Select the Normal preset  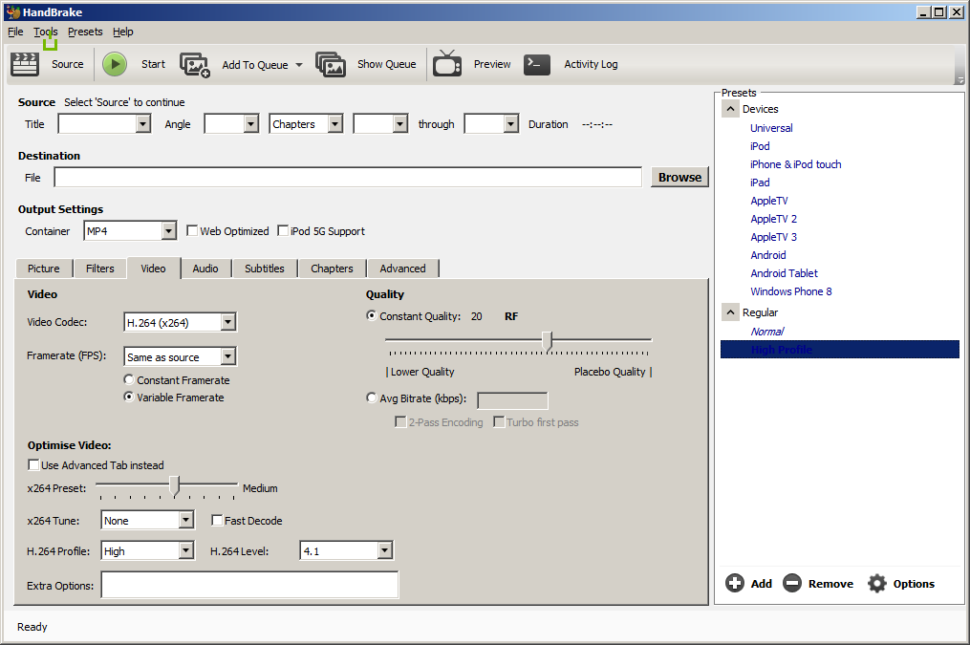pyautogui.click(x=767, y=332)
